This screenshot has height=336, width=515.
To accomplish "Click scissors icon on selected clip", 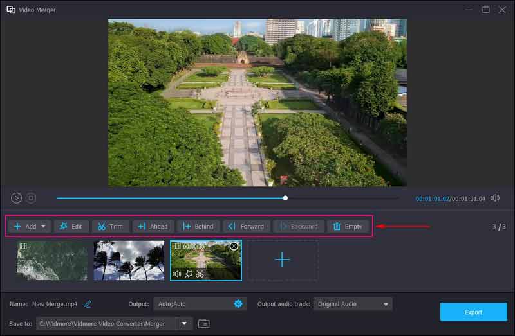I will (x=200, y=274).
